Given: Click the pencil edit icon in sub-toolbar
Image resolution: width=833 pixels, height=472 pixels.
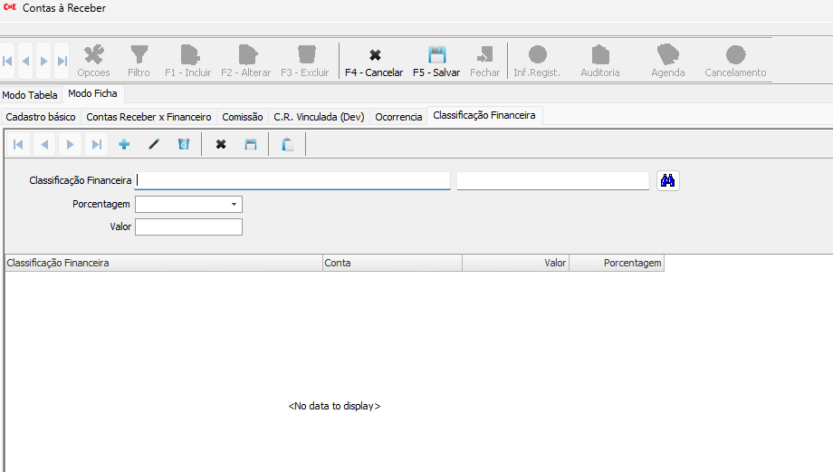Looking at the screenshot, I should pos(154,144).
